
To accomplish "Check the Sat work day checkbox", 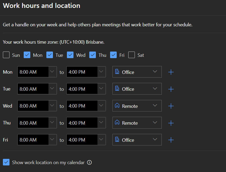I will coord(132,55).
